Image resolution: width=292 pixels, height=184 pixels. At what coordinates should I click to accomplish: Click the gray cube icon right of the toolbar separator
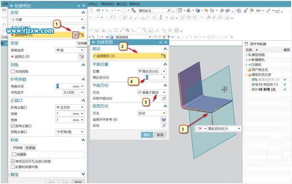coord(239,10)
